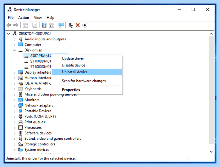
Task: Expand the Monitors node
Action: coord(15,100)
